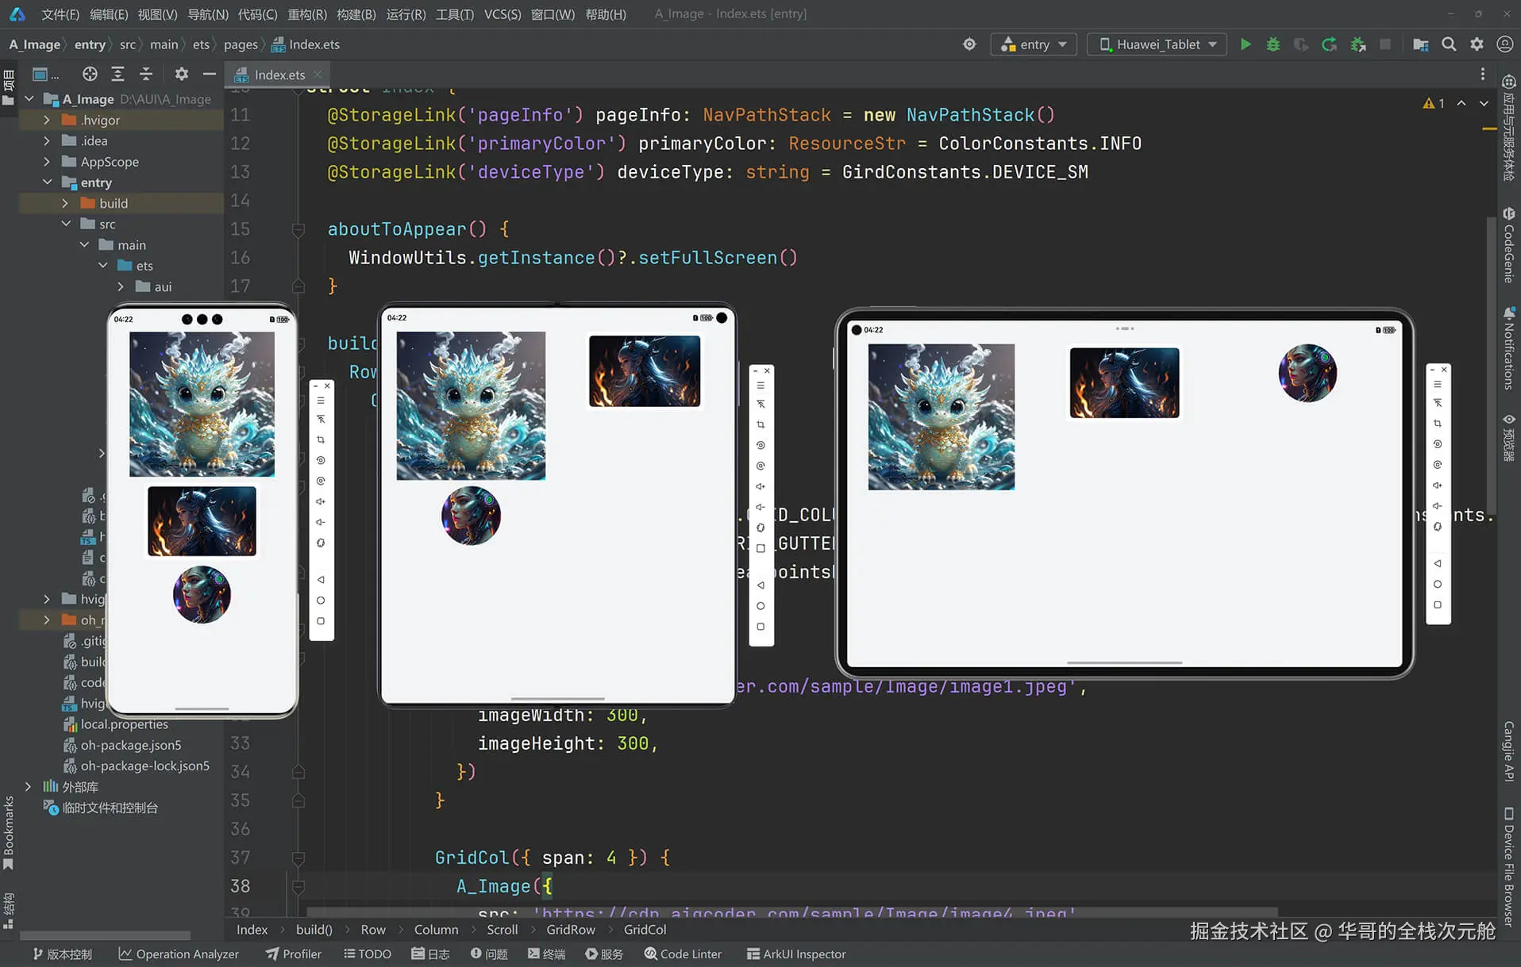This screenshot has width=1521, height=967.
Task: Collapse the src folder
Action: pos(66,224)
